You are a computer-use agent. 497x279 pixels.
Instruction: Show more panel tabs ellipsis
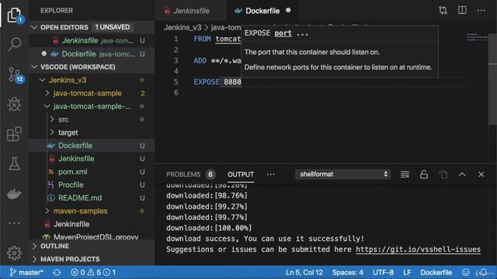click(271, 174)
